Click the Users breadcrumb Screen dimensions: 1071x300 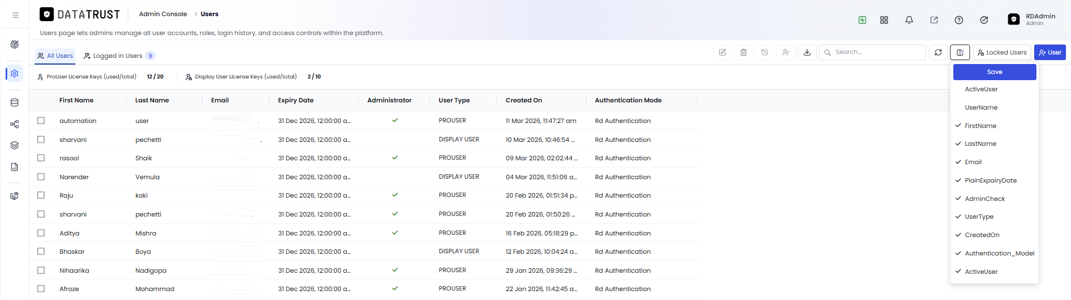pyautogui.click(x=209, y=14)
